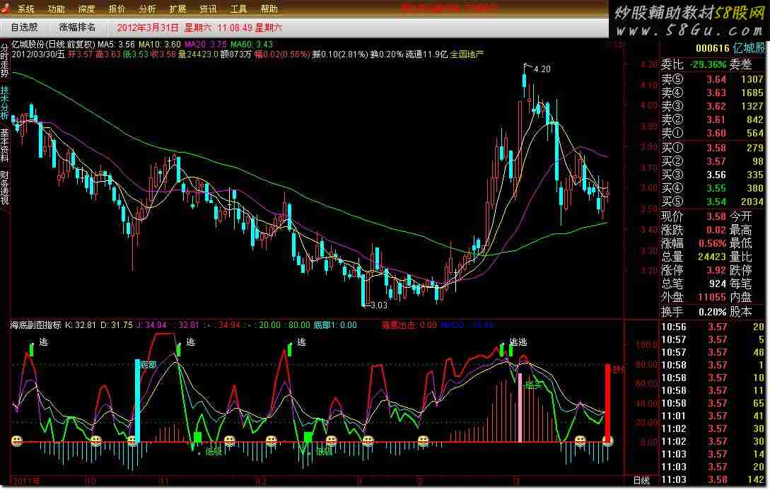Screen dimensions: 770x490
Task: Click the 涨停 3.92 field
Action: (694, 271)
